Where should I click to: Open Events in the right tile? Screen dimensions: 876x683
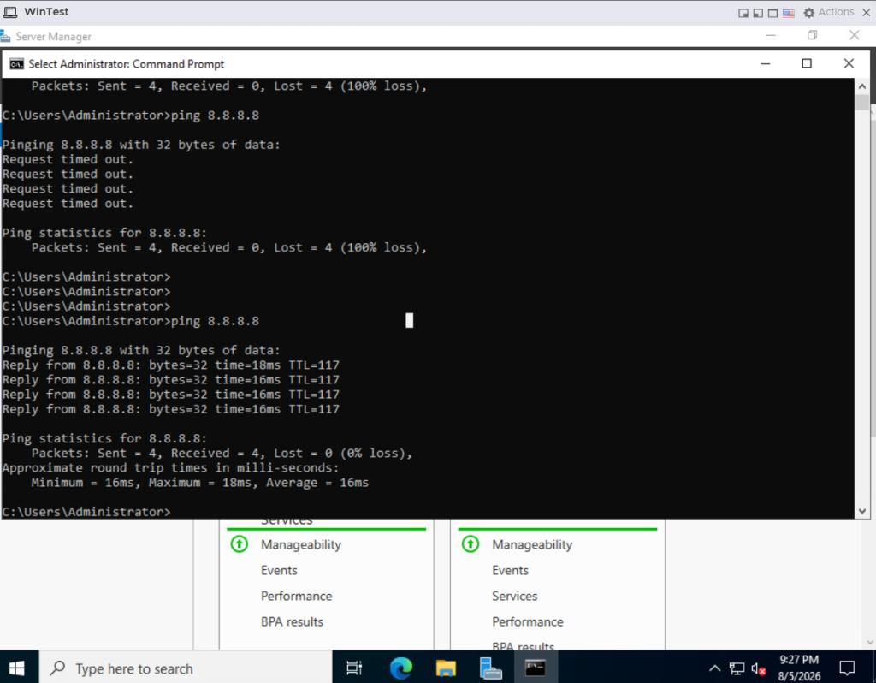(510, 571)
